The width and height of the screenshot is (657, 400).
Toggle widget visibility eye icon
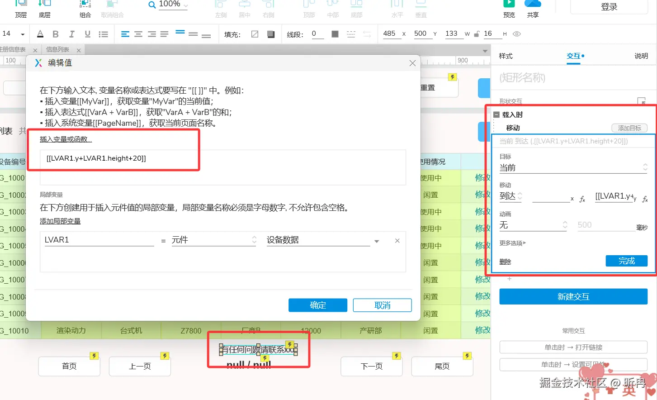(x=517, y=34)
